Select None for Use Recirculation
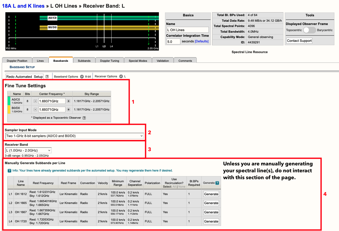The height and width of the screenshot is (231, 339). tap(182, 187)
